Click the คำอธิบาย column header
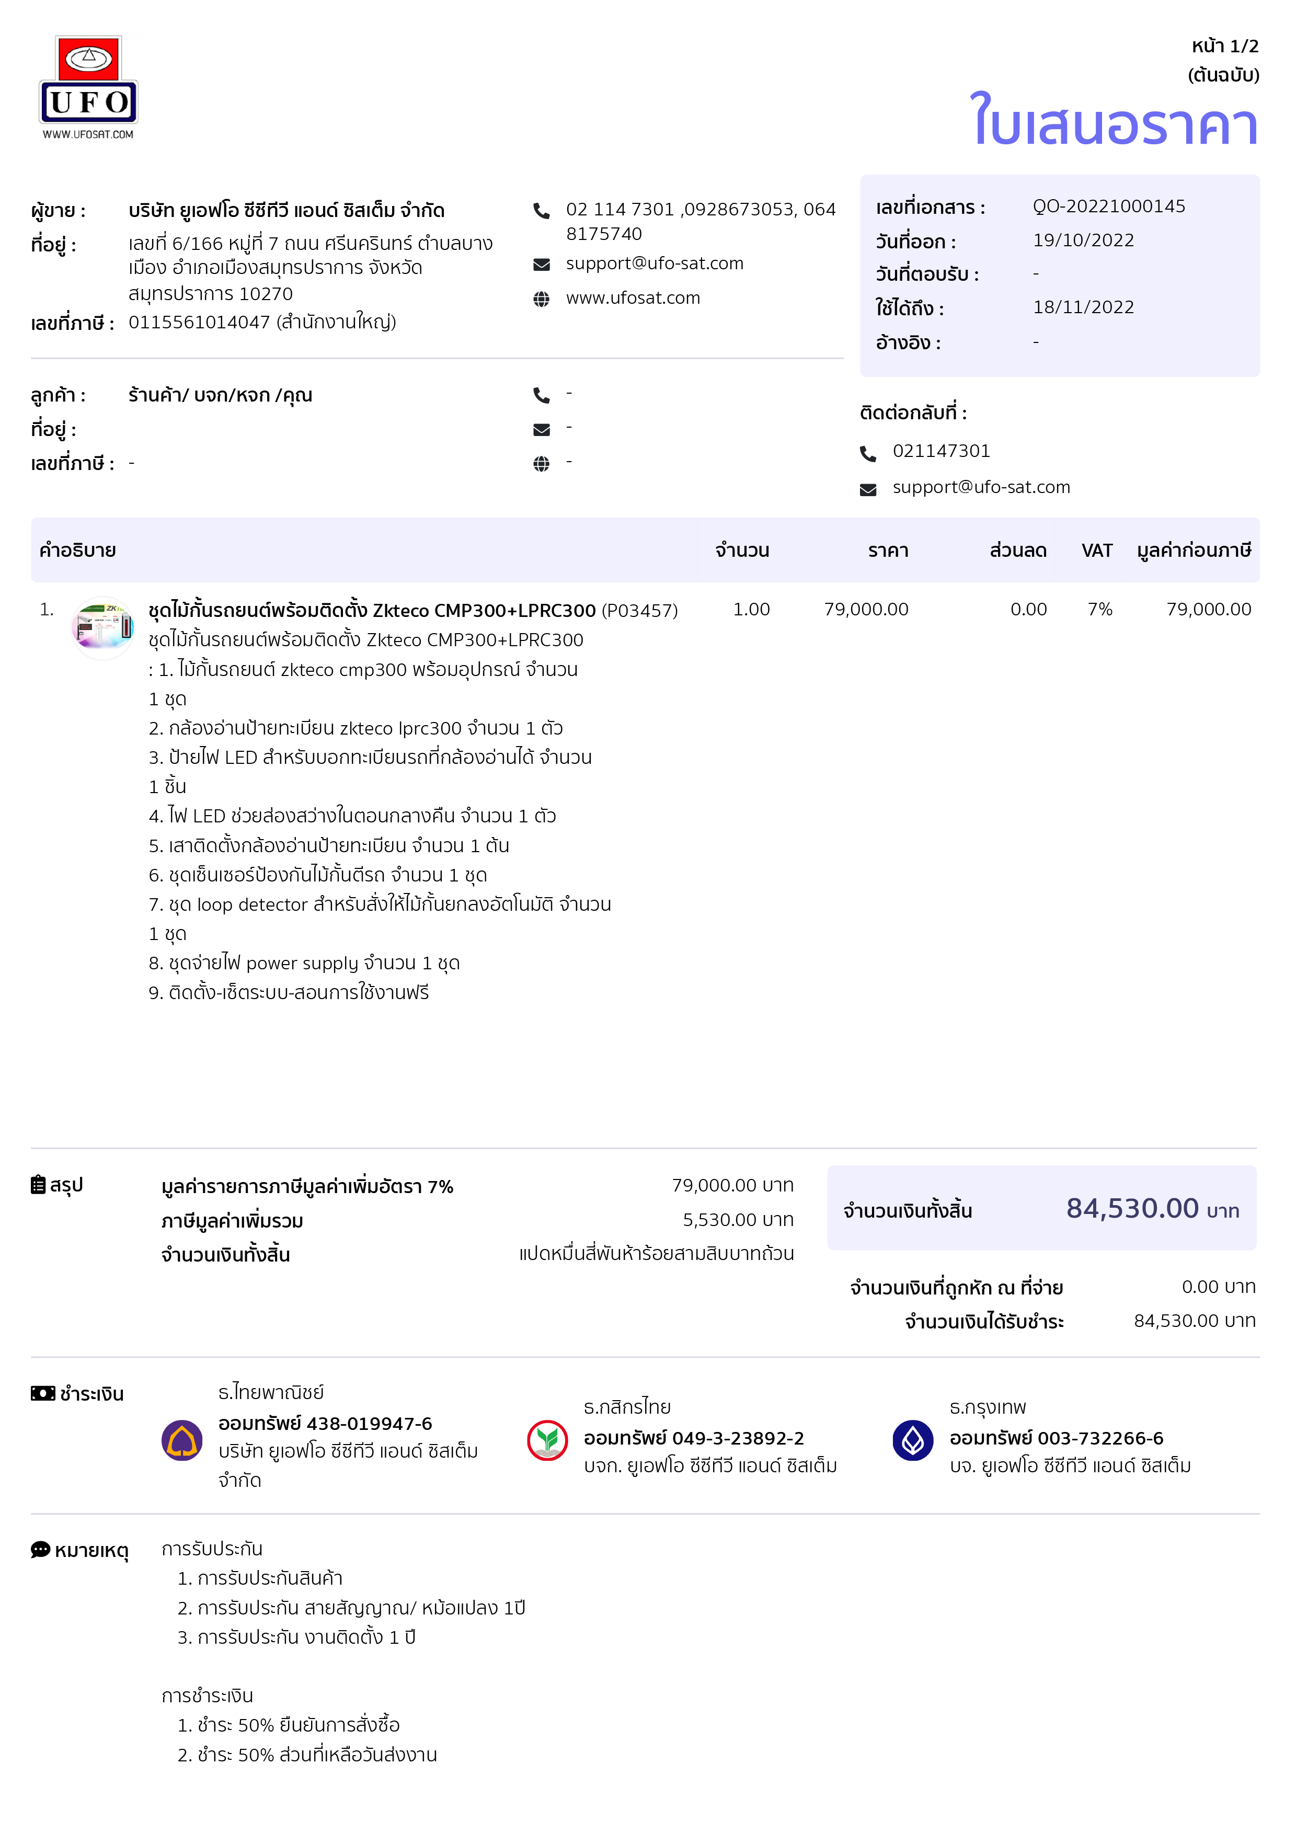This screenshot has width=1296, height=1833. click(x=77, y=551)
